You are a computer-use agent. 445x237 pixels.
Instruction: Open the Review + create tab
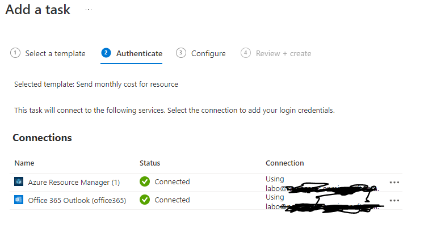pyautogui.click(x=283, y=53)
